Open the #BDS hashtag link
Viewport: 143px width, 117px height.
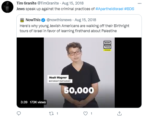point(129,9)
